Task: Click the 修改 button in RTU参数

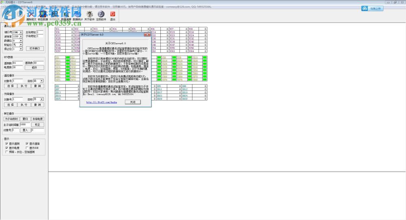Action: click(x=34, y=68)
